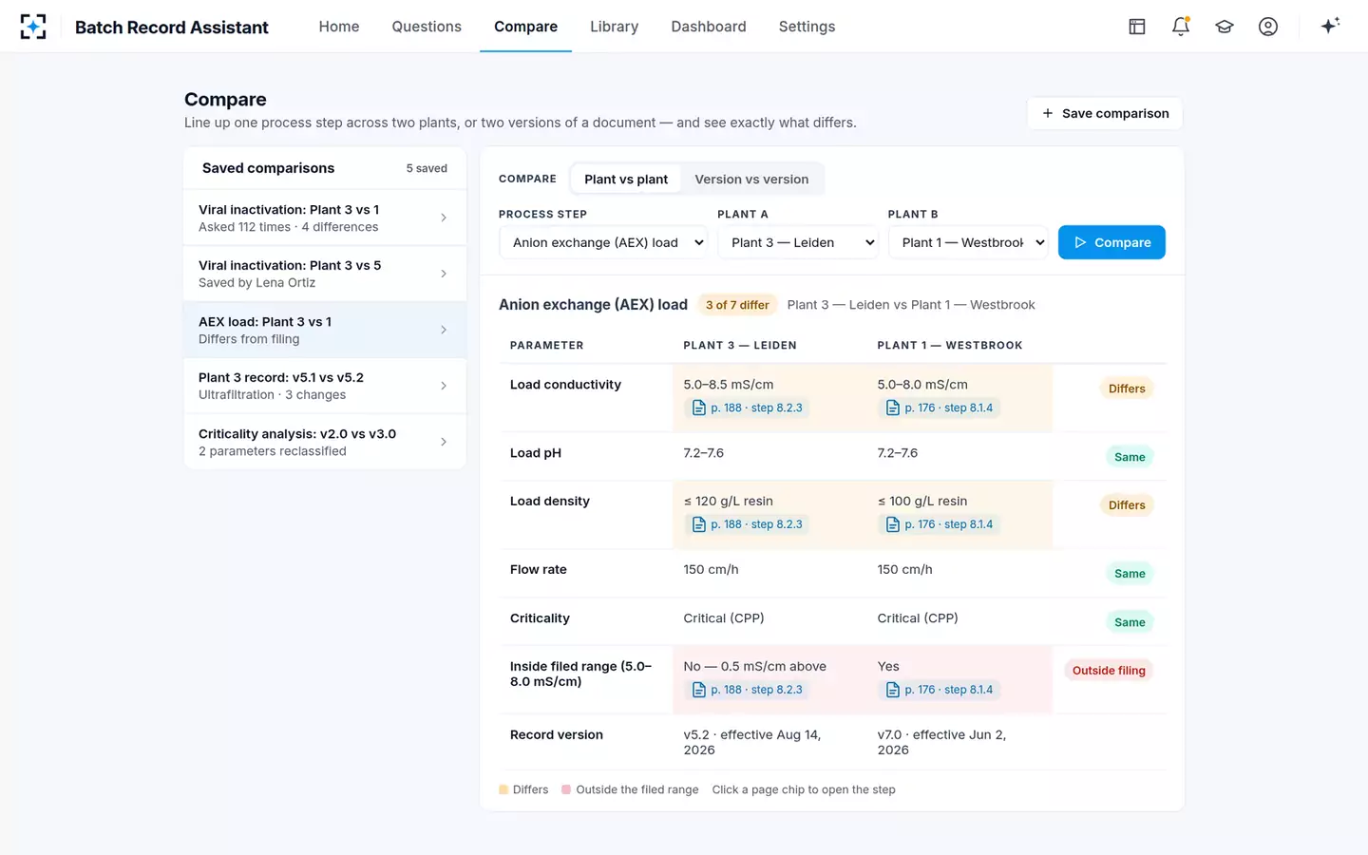Run the blue Compare button
Screen dimensions: 1368x855
click(x=1111, y=242)
